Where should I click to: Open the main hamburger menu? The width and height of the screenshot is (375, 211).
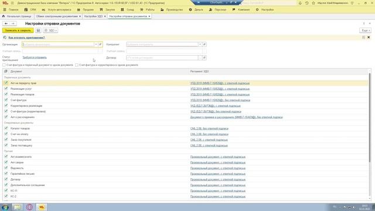[12, 3]
